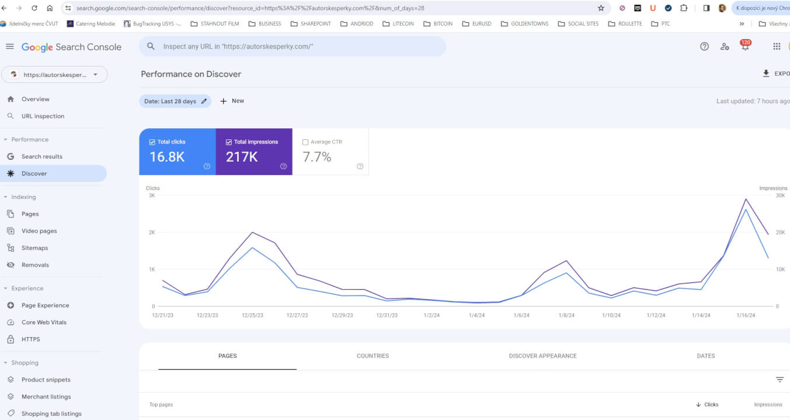Collapse the Performance sidebar section
The width and height of the screenshot is (790, 420).
pos(5,139)
